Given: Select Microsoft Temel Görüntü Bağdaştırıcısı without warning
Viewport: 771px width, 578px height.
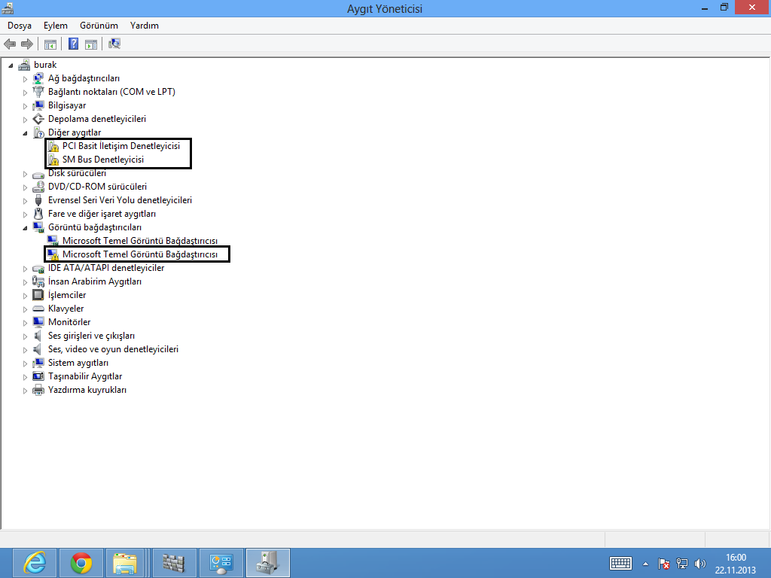Looking at the screenshot, I should coord(139,241).
